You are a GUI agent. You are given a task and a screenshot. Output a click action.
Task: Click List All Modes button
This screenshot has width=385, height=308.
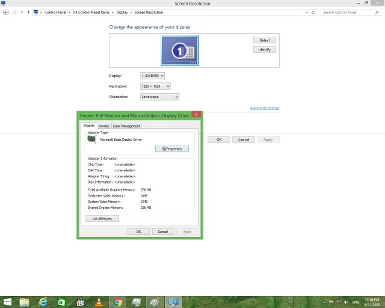pyautogui.click(x=102, y=218)
